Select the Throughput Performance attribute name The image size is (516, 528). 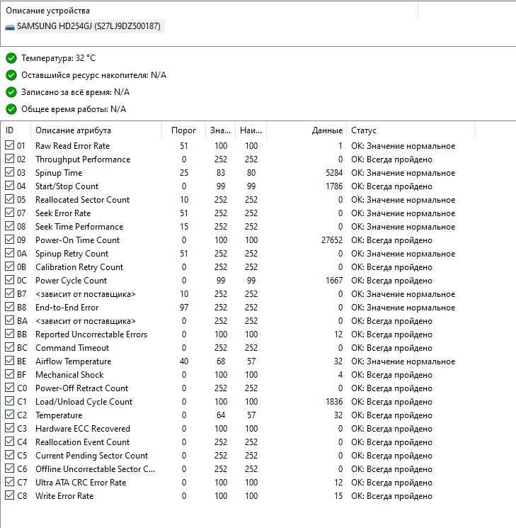[x=83, y=159]
